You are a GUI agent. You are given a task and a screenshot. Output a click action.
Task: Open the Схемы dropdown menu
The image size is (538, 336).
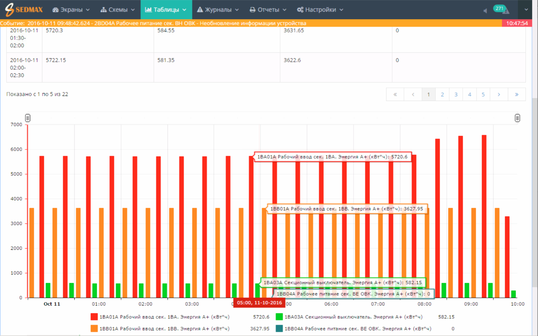click(117, 10)
